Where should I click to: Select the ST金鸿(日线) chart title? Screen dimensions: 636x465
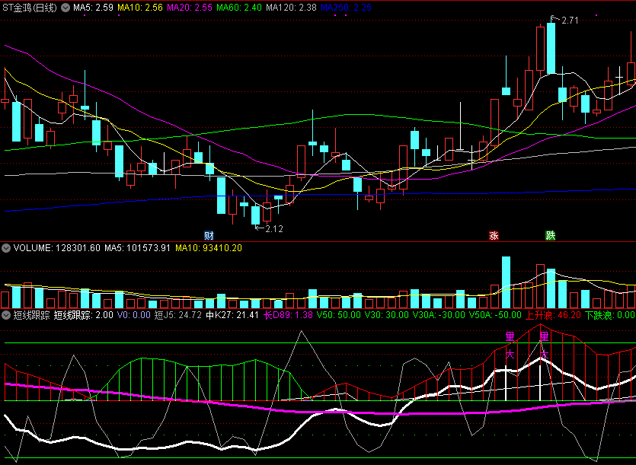click(30, 8)
